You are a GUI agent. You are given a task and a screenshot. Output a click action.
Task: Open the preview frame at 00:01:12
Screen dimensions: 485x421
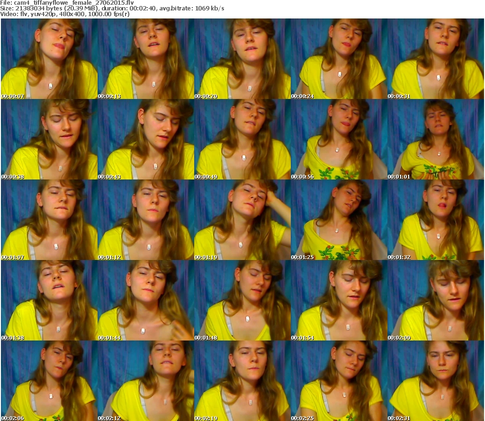146,220
